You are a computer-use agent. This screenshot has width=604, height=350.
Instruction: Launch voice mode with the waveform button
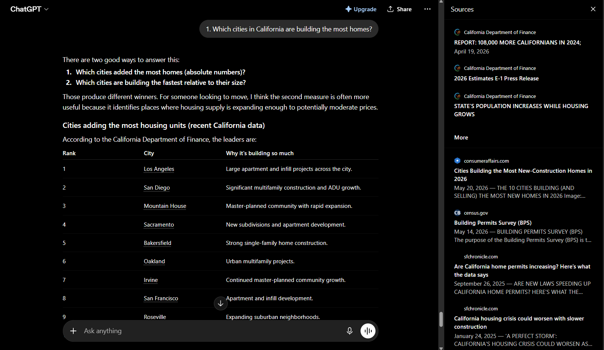(x=368, y=331)
